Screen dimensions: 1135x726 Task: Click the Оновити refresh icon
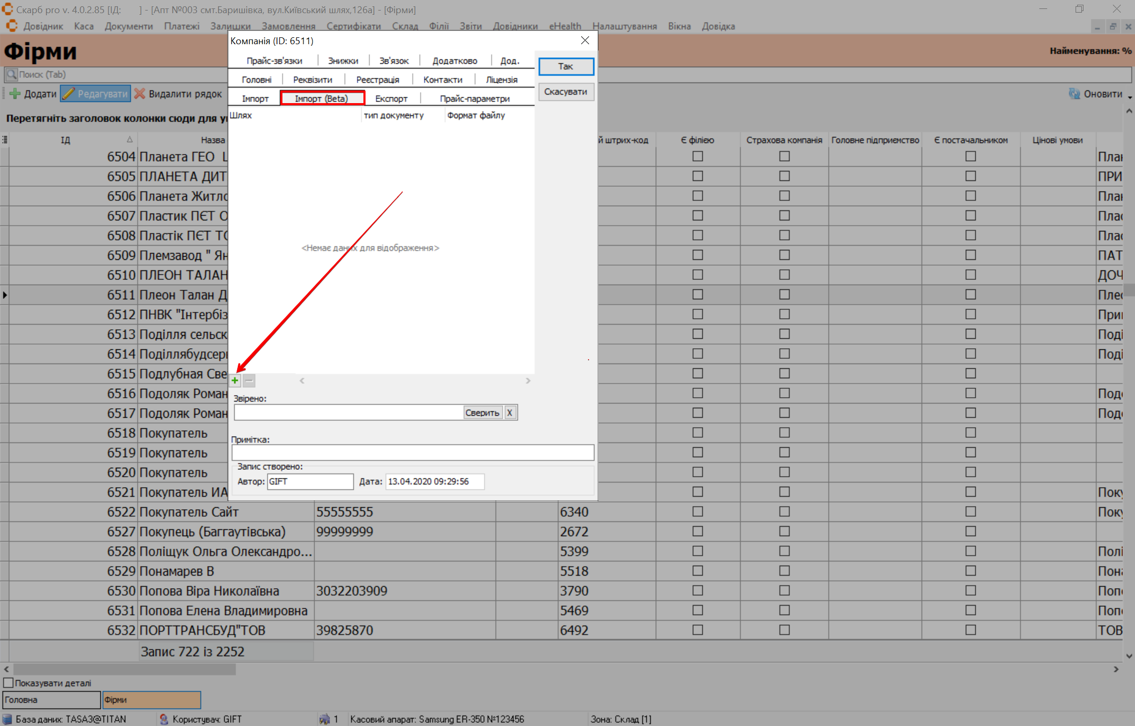[1074, 94]
